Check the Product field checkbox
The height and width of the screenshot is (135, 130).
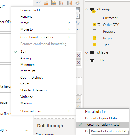[94, 31]
